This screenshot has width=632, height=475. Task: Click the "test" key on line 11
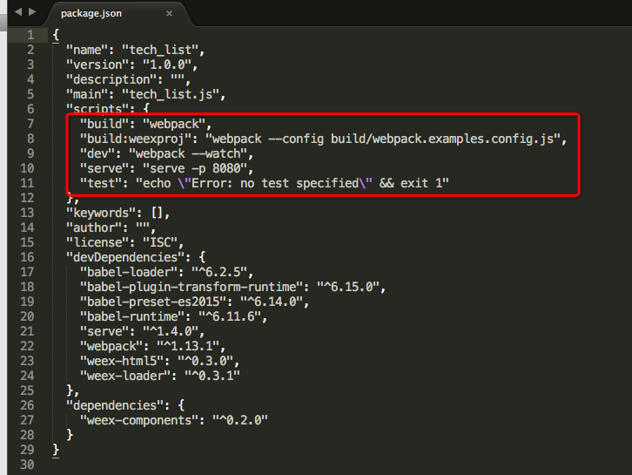pos(101,183)
